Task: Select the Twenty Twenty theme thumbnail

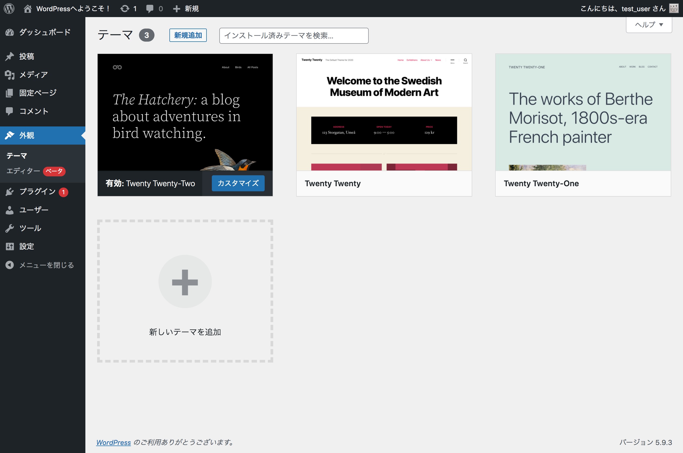Action: pos(384,112)
